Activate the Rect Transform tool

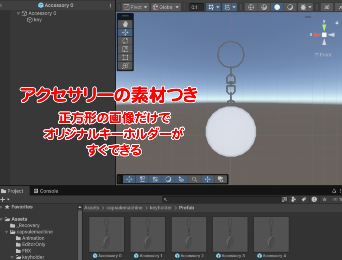coord(126,57)
